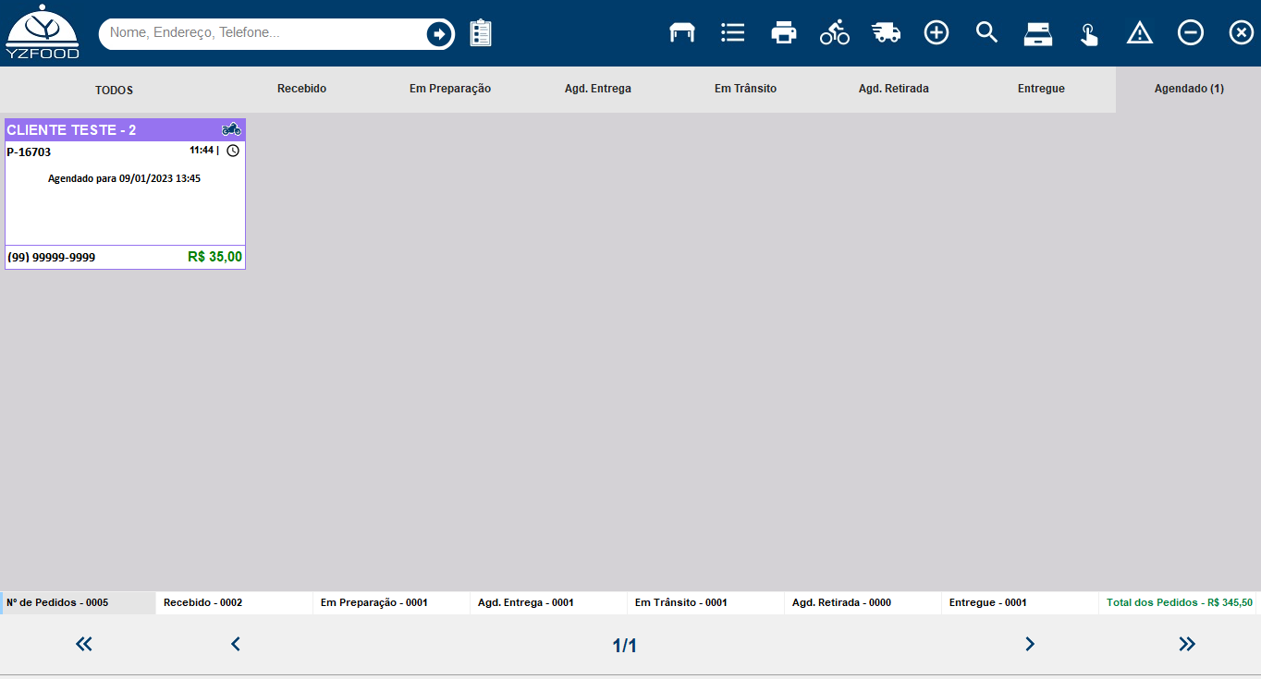Image resolution: width=1261 pixels, height=679 pixels.
Task: Click the delivery truck icon
Action: click(x=886, y=33)
